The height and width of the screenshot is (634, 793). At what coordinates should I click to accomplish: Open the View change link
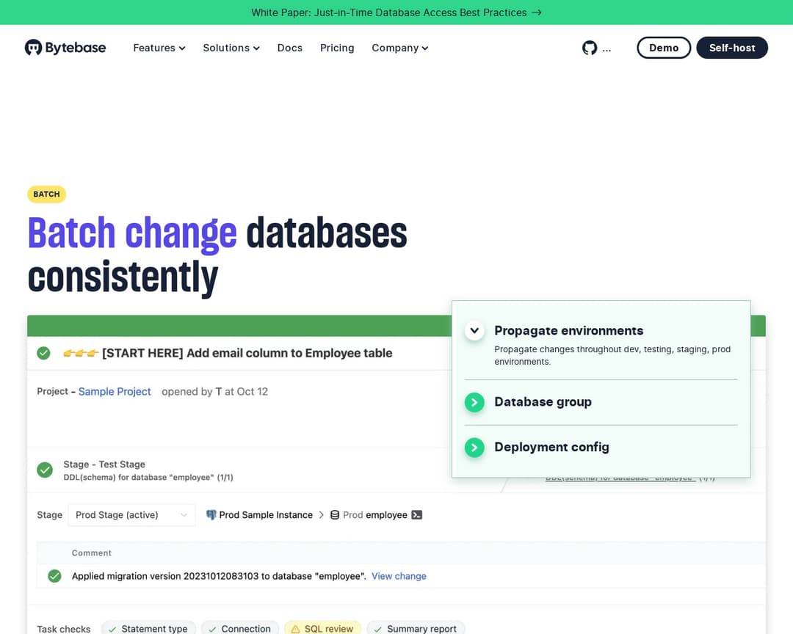point(399,576)
